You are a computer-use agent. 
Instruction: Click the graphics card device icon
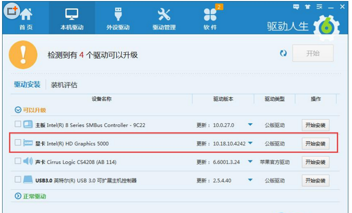coord(28,143)
